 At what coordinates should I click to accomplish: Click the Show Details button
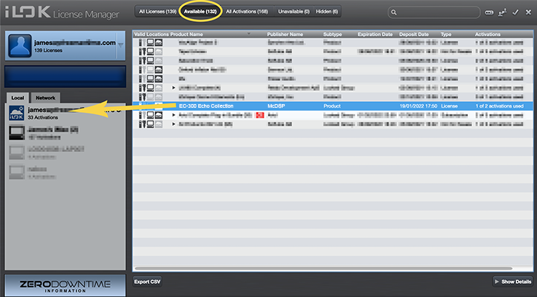point(513,282)
